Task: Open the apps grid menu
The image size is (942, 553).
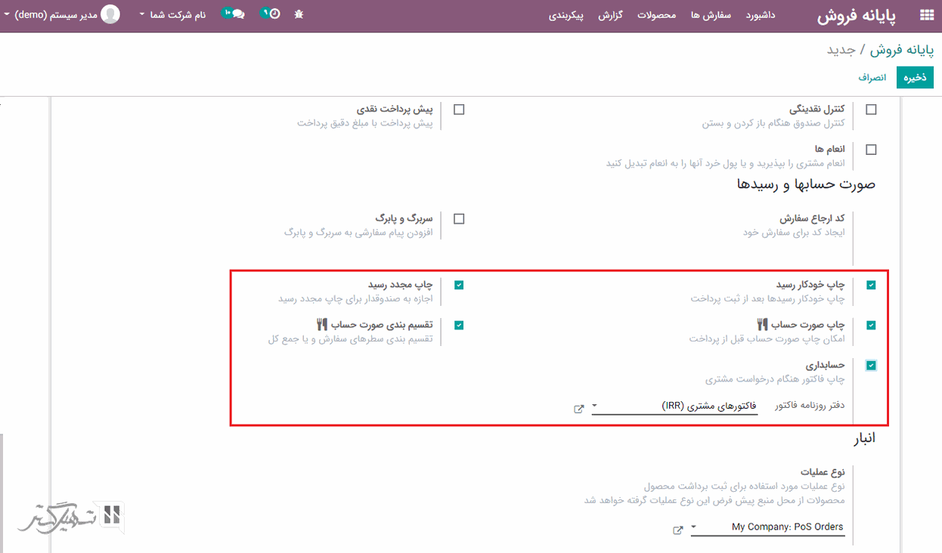Action: [x=926, y=15]
